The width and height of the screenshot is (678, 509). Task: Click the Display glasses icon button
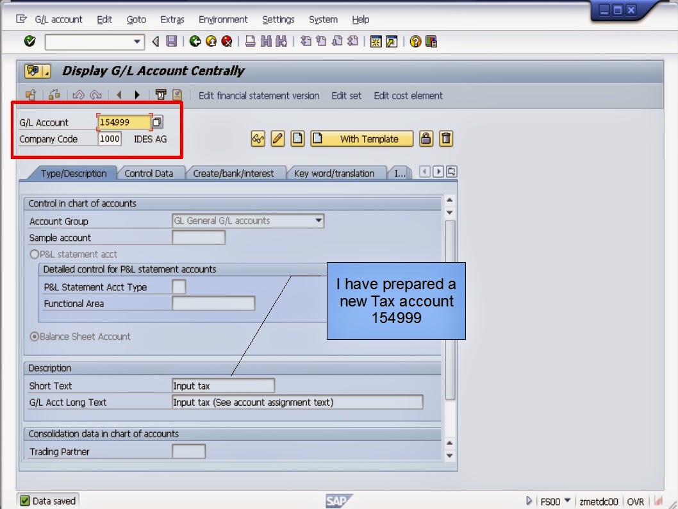pyautogui.click(x=258, y=139)
